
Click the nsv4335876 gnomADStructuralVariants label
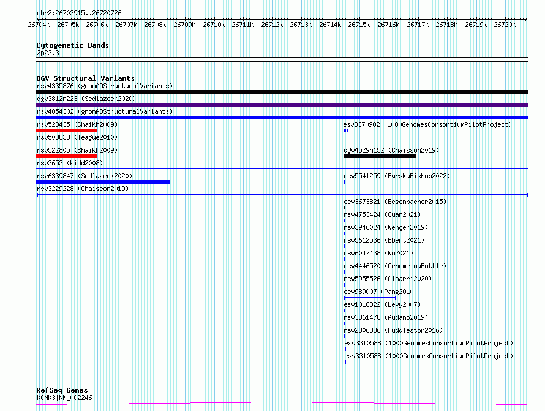point(105,86)
